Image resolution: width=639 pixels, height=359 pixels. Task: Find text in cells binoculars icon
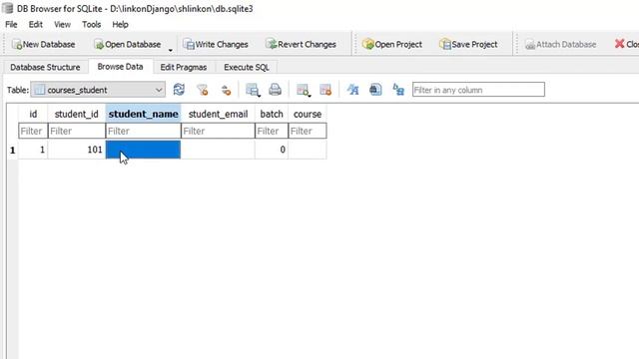375,90
